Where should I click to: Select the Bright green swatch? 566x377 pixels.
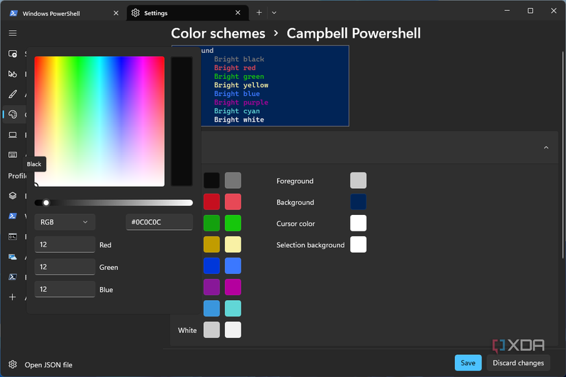coord(233,223)
